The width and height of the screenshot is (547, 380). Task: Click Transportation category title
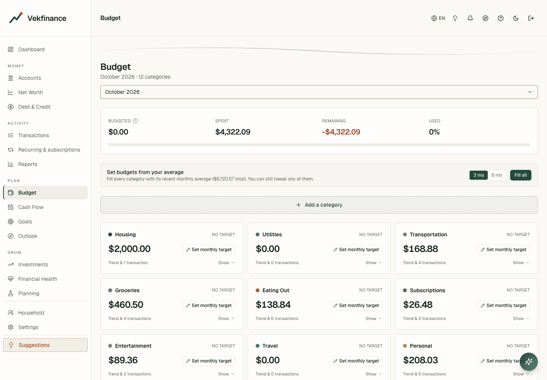click(428, 234)
